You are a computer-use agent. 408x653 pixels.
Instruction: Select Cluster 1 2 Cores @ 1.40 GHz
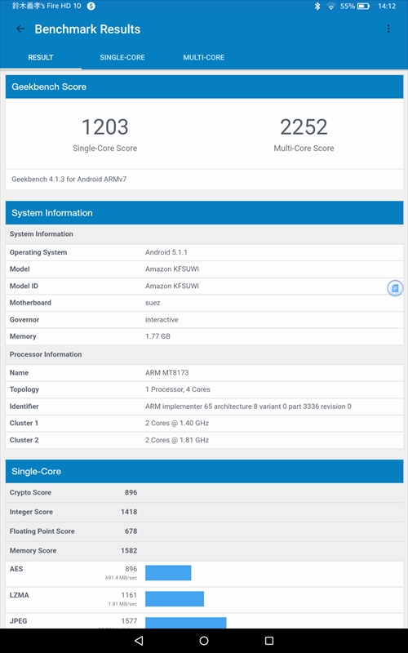click(205, 423)
